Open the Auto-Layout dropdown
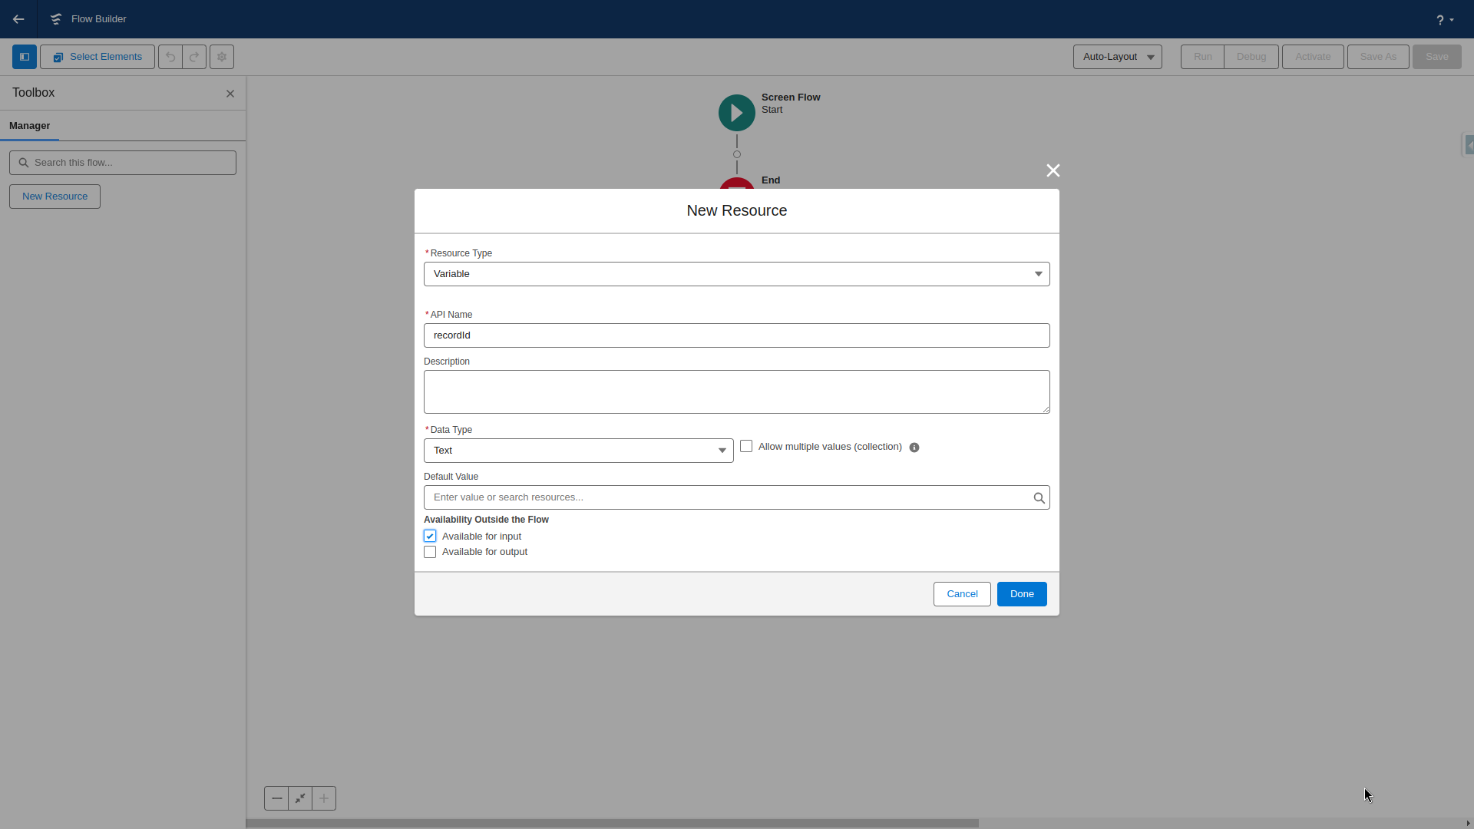Screen dimensions: 1474x829 click(1117, 56)
